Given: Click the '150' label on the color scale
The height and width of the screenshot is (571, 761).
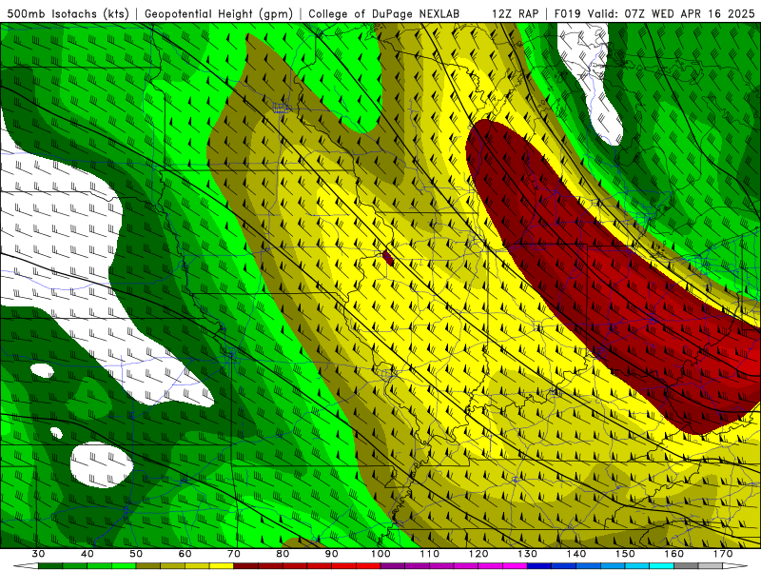Looking at the screenshot, I should pyautogui.click(x=625, y=554).
